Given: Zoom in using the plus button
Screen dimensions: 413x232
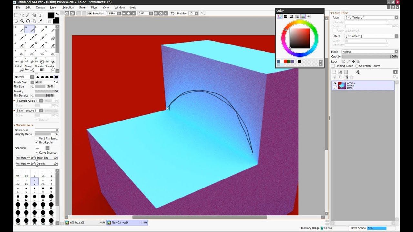Looking at the screenshot, I should pyautogui.click(x=129, y=14).
